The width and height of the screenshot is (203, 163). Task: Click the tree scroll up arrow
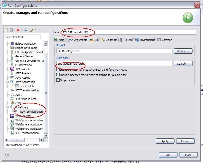point(46,44)
